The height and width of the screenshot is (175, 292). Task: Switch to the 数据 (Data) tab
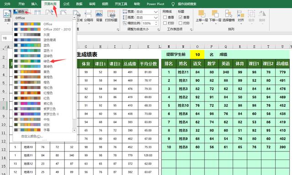pyautogui.click(x=79, y=4)
